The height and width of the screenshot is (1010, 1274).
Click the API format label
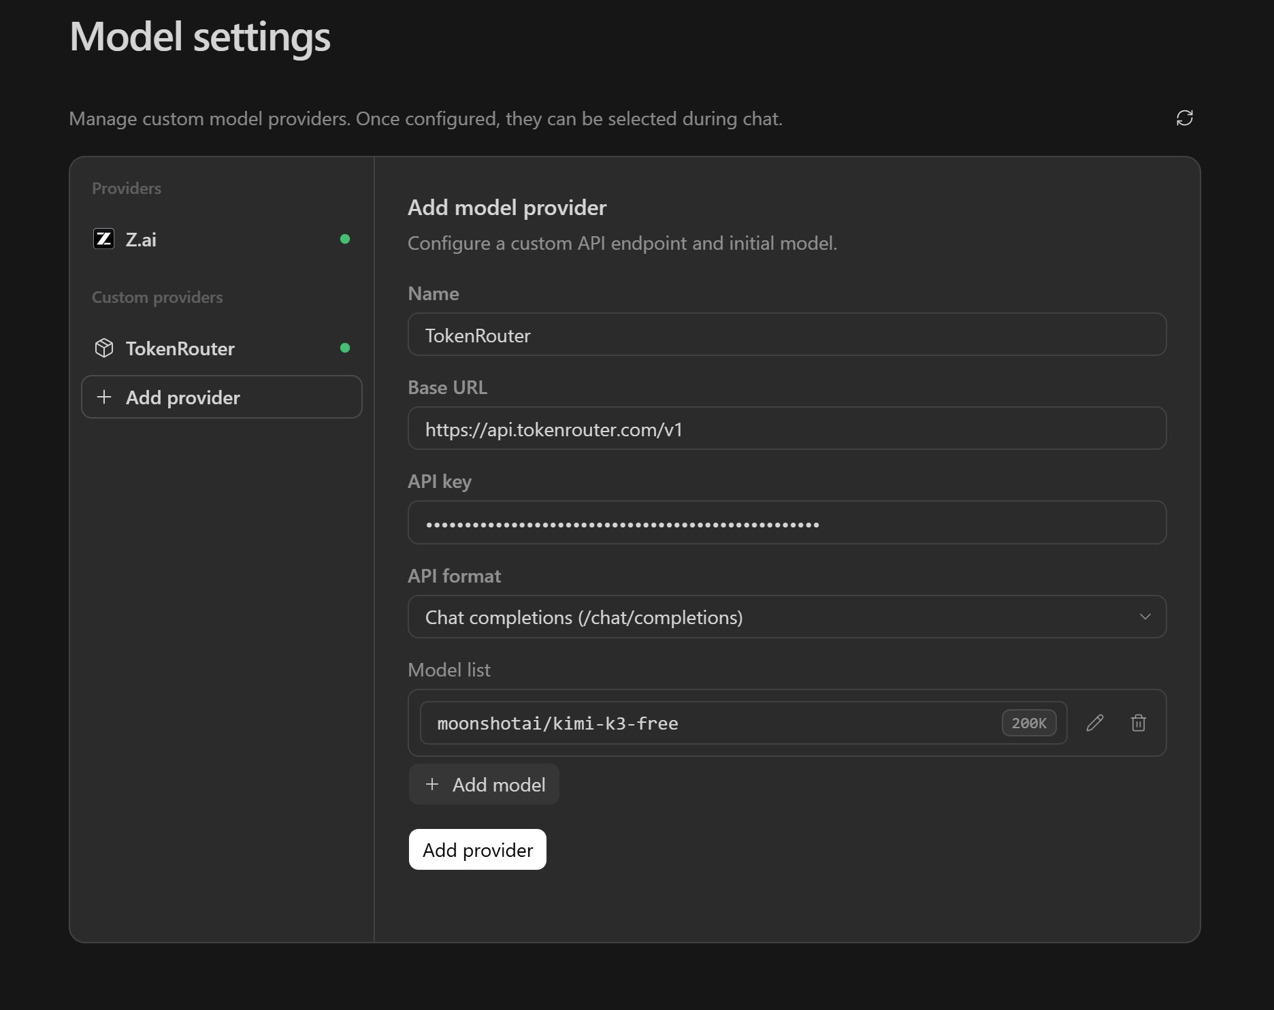point(454,576)
